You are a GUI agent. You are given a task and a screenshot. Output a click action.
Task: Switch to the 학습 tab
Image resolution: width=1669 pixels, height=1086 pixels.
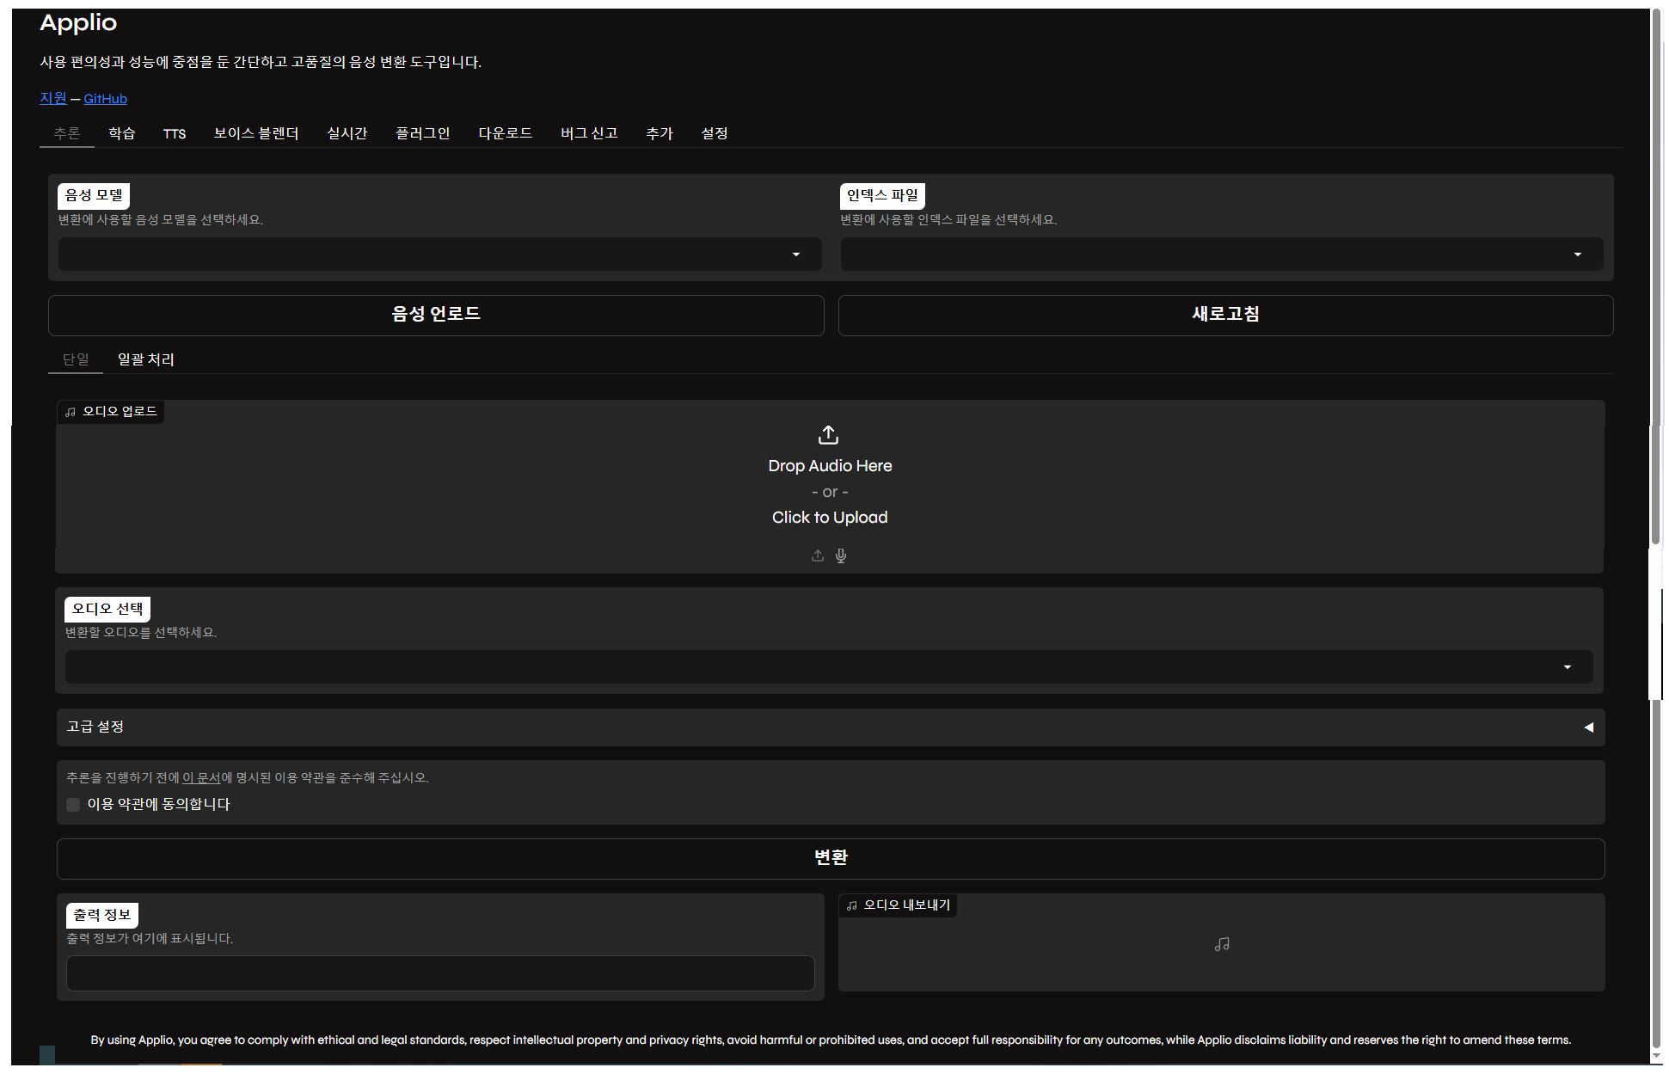pos(122,133)
